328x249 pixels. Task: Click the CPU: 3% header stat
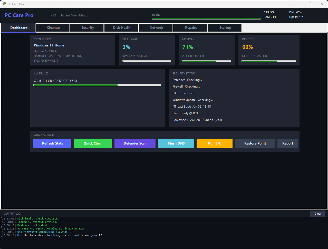[x=269, y=12]
